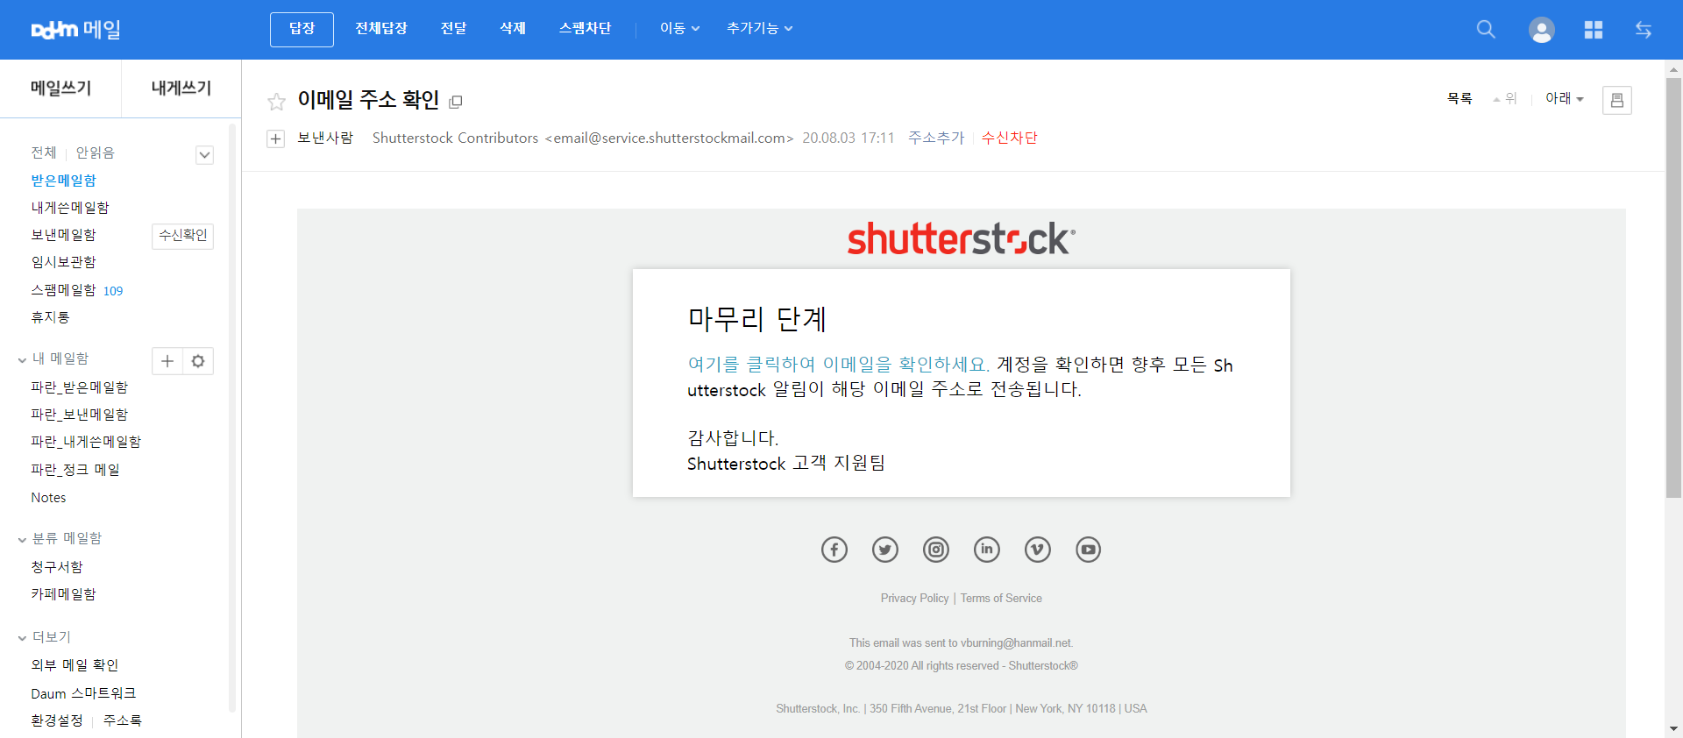This screenshot has width=1683, height=738.
Task: Open 내게쓰기 write to self tab
Action: pyautogui.click(x=181, y=89)
